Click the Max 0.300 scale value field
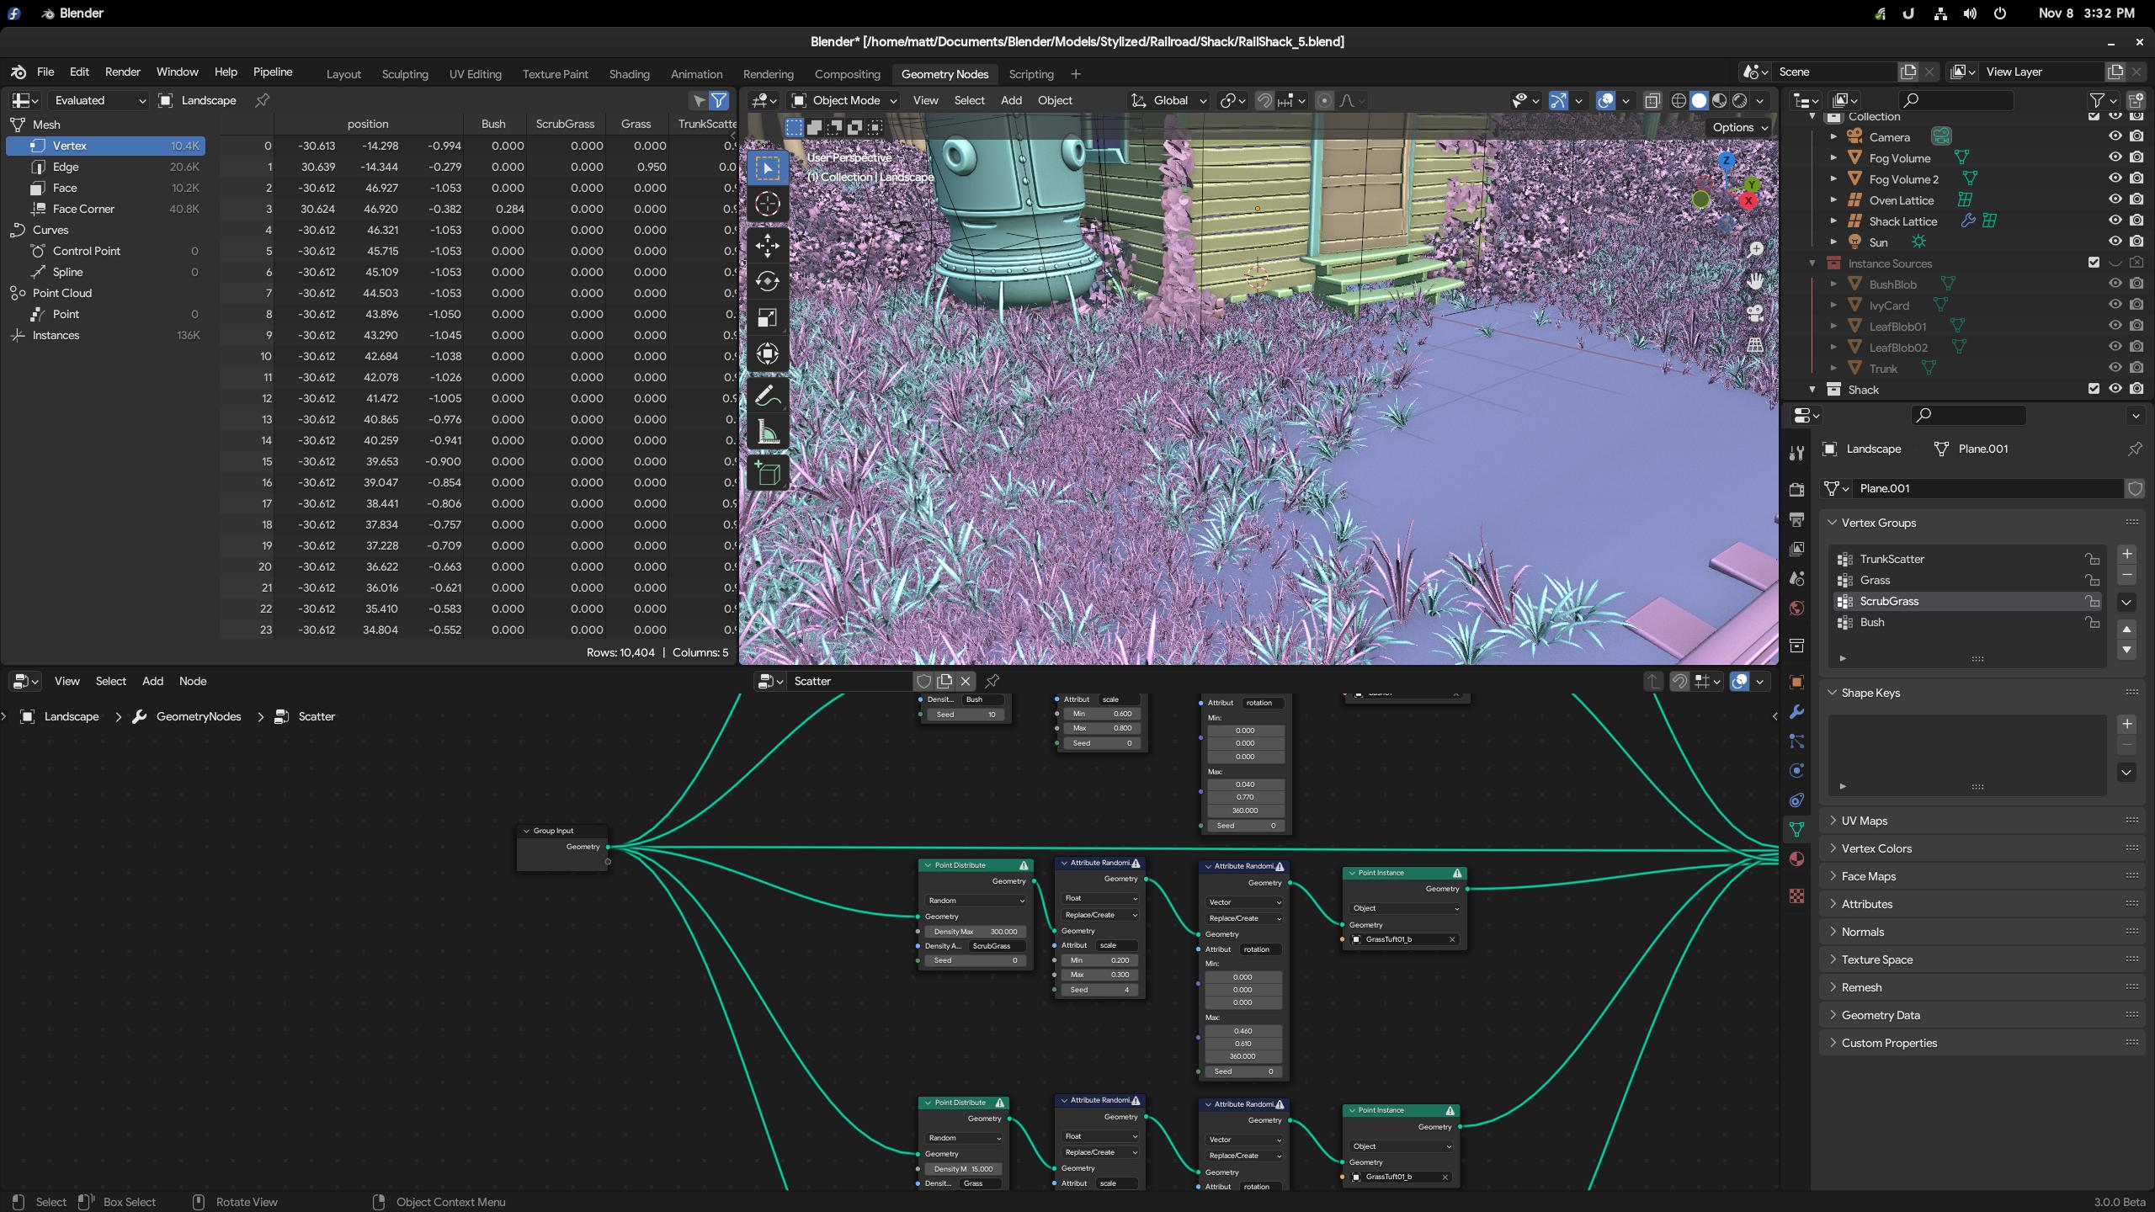This screenshot has width=2155, height=1212. 1100,975
